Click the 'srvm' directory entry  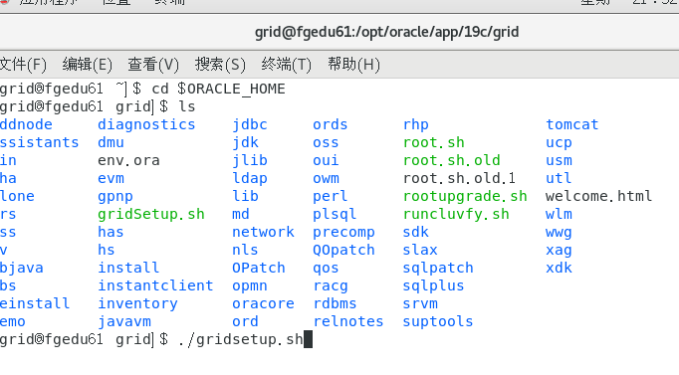pyautogui.click(x=420, y=304)
